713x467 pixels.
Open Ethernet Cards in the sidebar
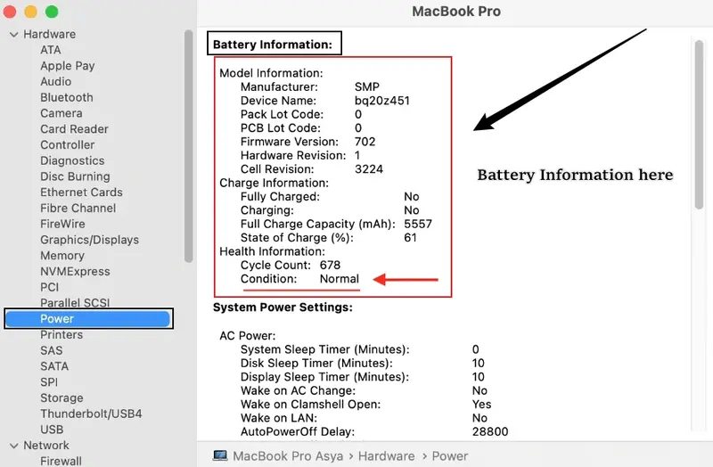(81, 193)
